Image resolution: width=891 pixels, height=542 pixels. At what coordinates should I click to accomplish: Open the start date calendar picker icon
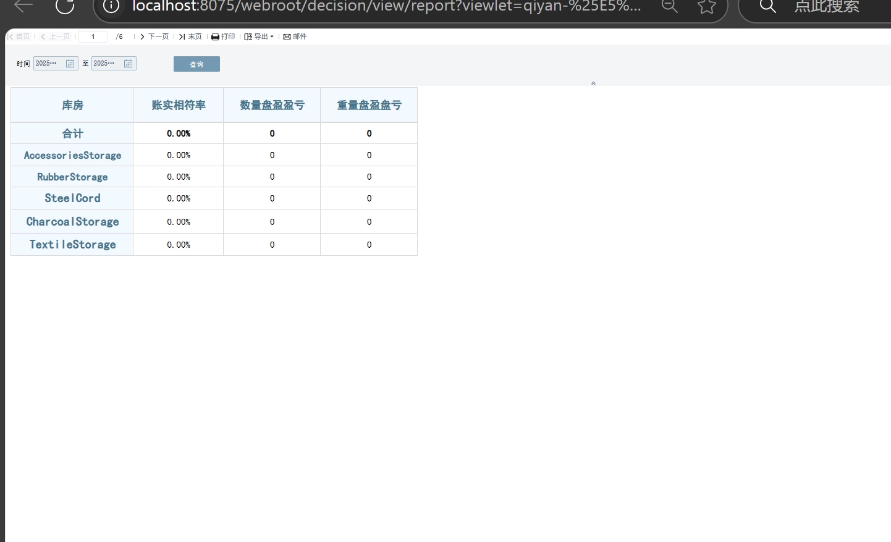tap(70, 64)
